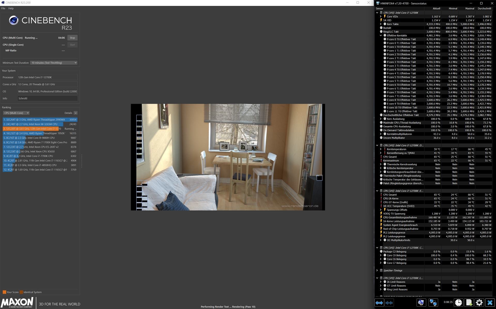Click the rendered room image preview

[x=228, y=157]
